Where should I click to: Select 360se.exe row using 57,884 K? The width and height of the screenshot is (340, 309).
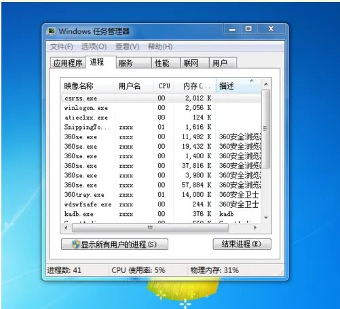(161, 185)
